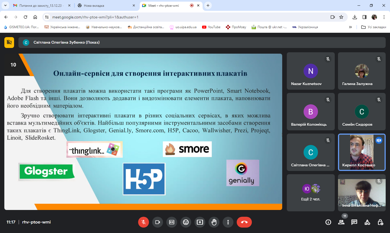Go back in browser history
The height and width of the screenshot is (233, 390).
6,17
